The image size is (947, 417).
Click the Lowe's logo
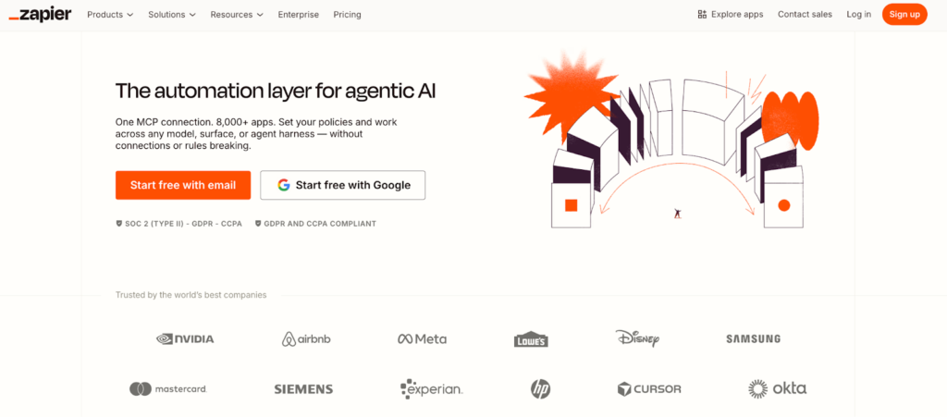pyautogui.click(x=531, y=339)
